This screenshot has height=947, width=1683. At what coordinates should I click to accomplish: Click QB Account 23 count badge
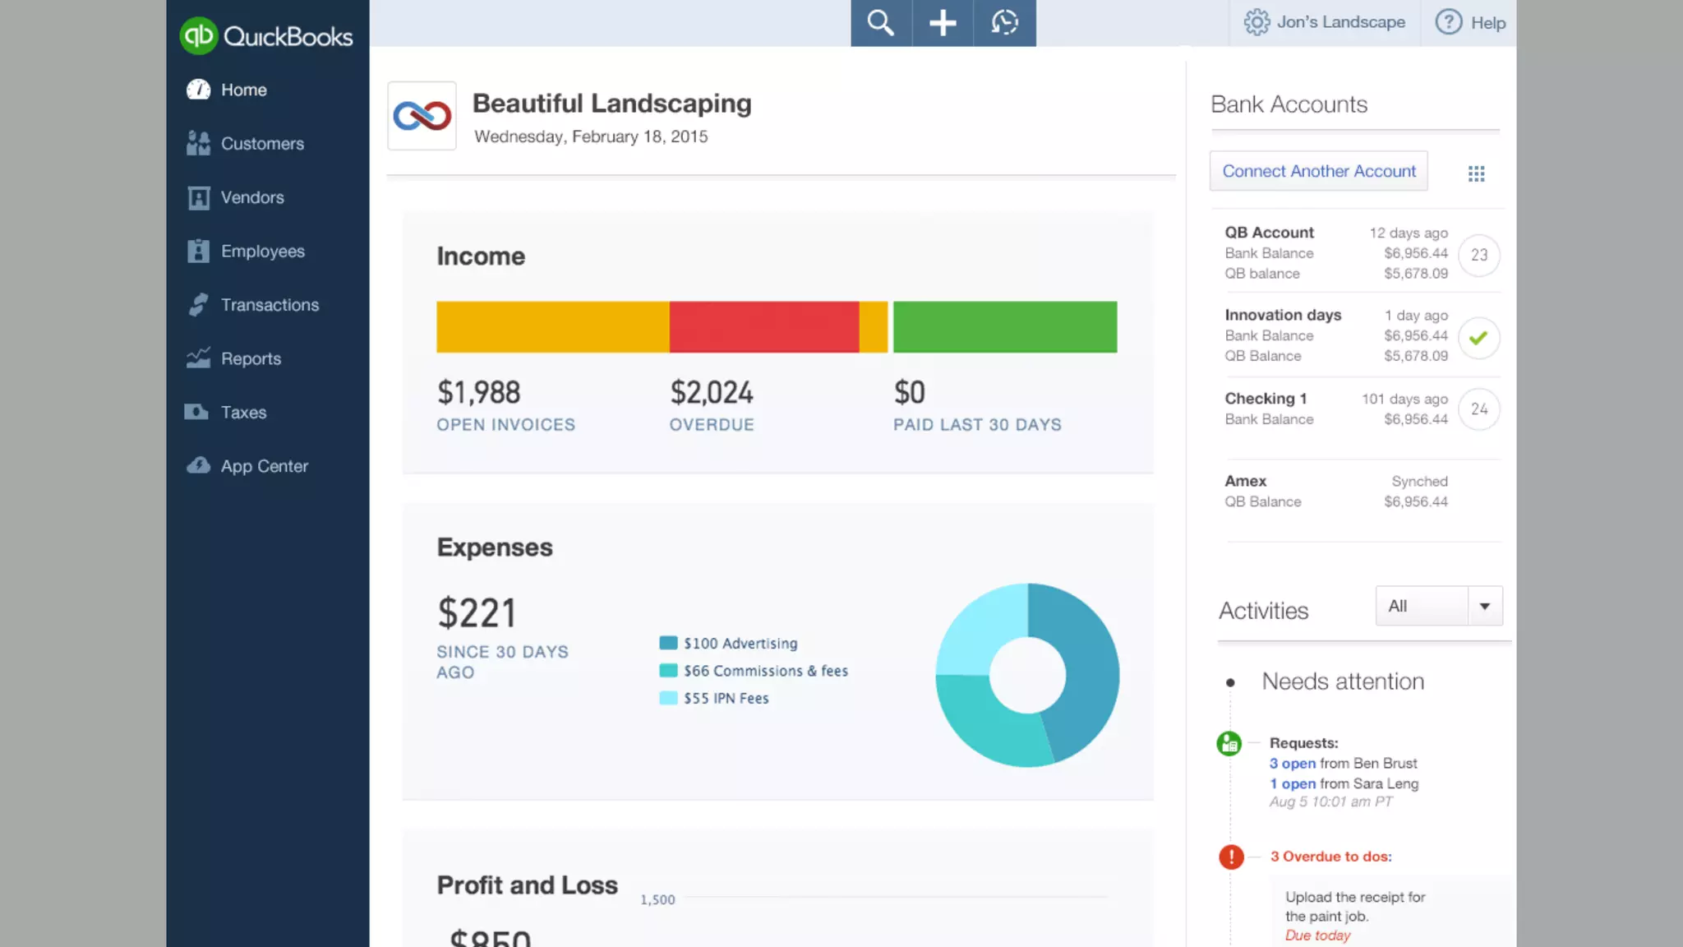1478,255
